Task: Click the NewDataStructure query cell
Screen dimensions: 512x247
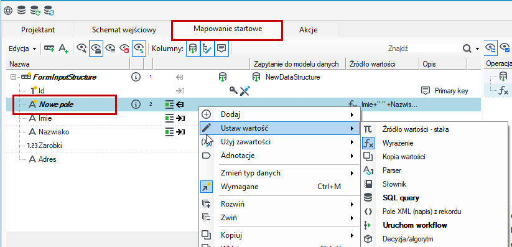Action: coord(292,77)
